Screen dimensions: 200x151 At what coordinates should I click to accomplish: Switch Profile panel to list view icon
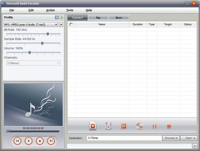(57, 17)
